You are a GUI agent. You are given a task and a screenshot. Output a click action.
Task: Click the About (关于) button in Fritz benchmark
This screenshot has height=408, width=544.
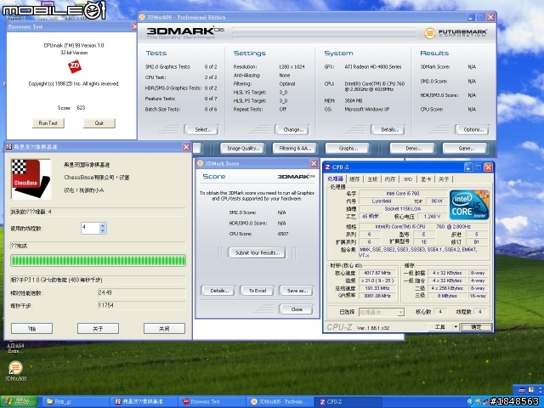pyautogui.click(x=99, y=329)
